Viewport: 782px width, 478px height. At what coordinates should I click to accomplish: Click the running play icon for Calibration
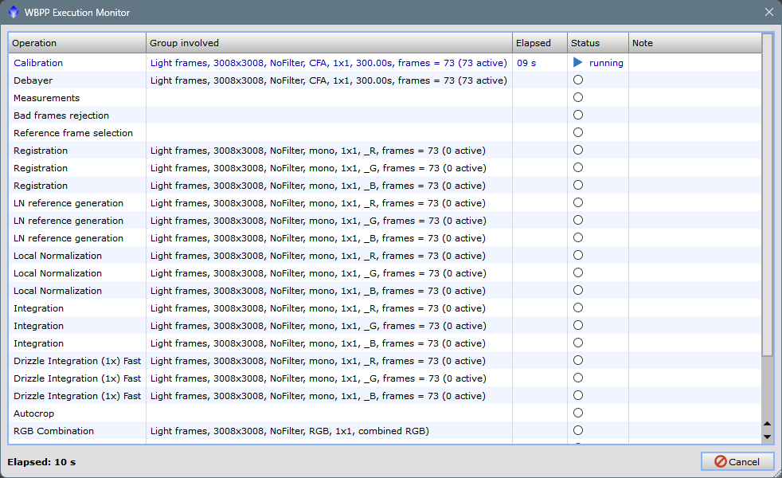coord(578,62)
